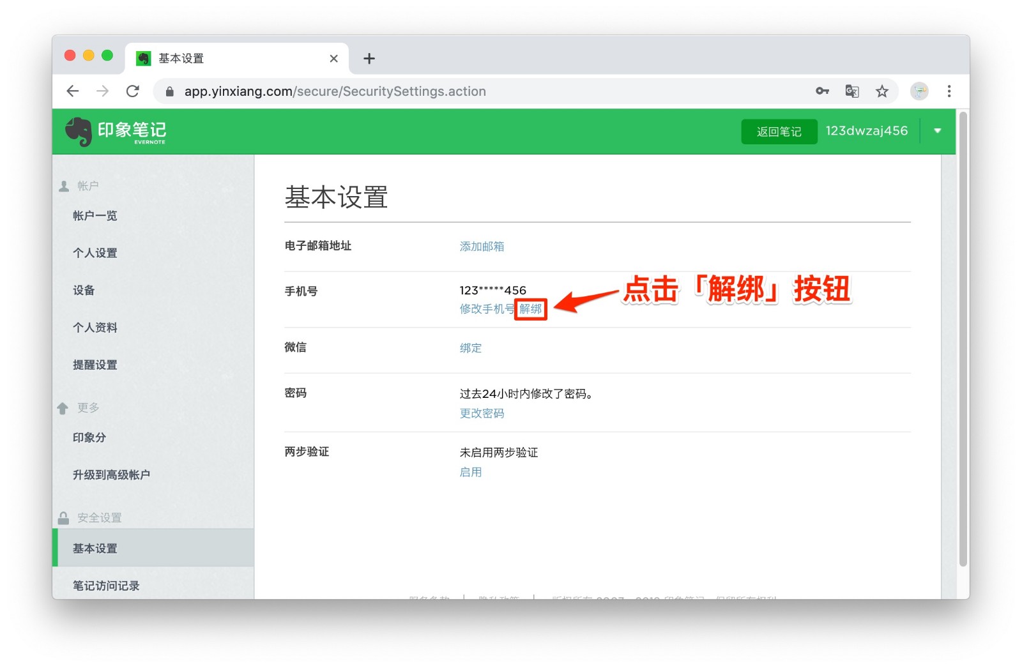
Task: Click the 安全设置 lock icon
Action: coord(63,518)
